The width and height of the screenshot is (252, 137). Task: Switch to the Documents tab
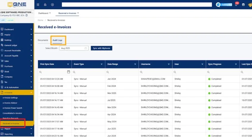point(43,40)
